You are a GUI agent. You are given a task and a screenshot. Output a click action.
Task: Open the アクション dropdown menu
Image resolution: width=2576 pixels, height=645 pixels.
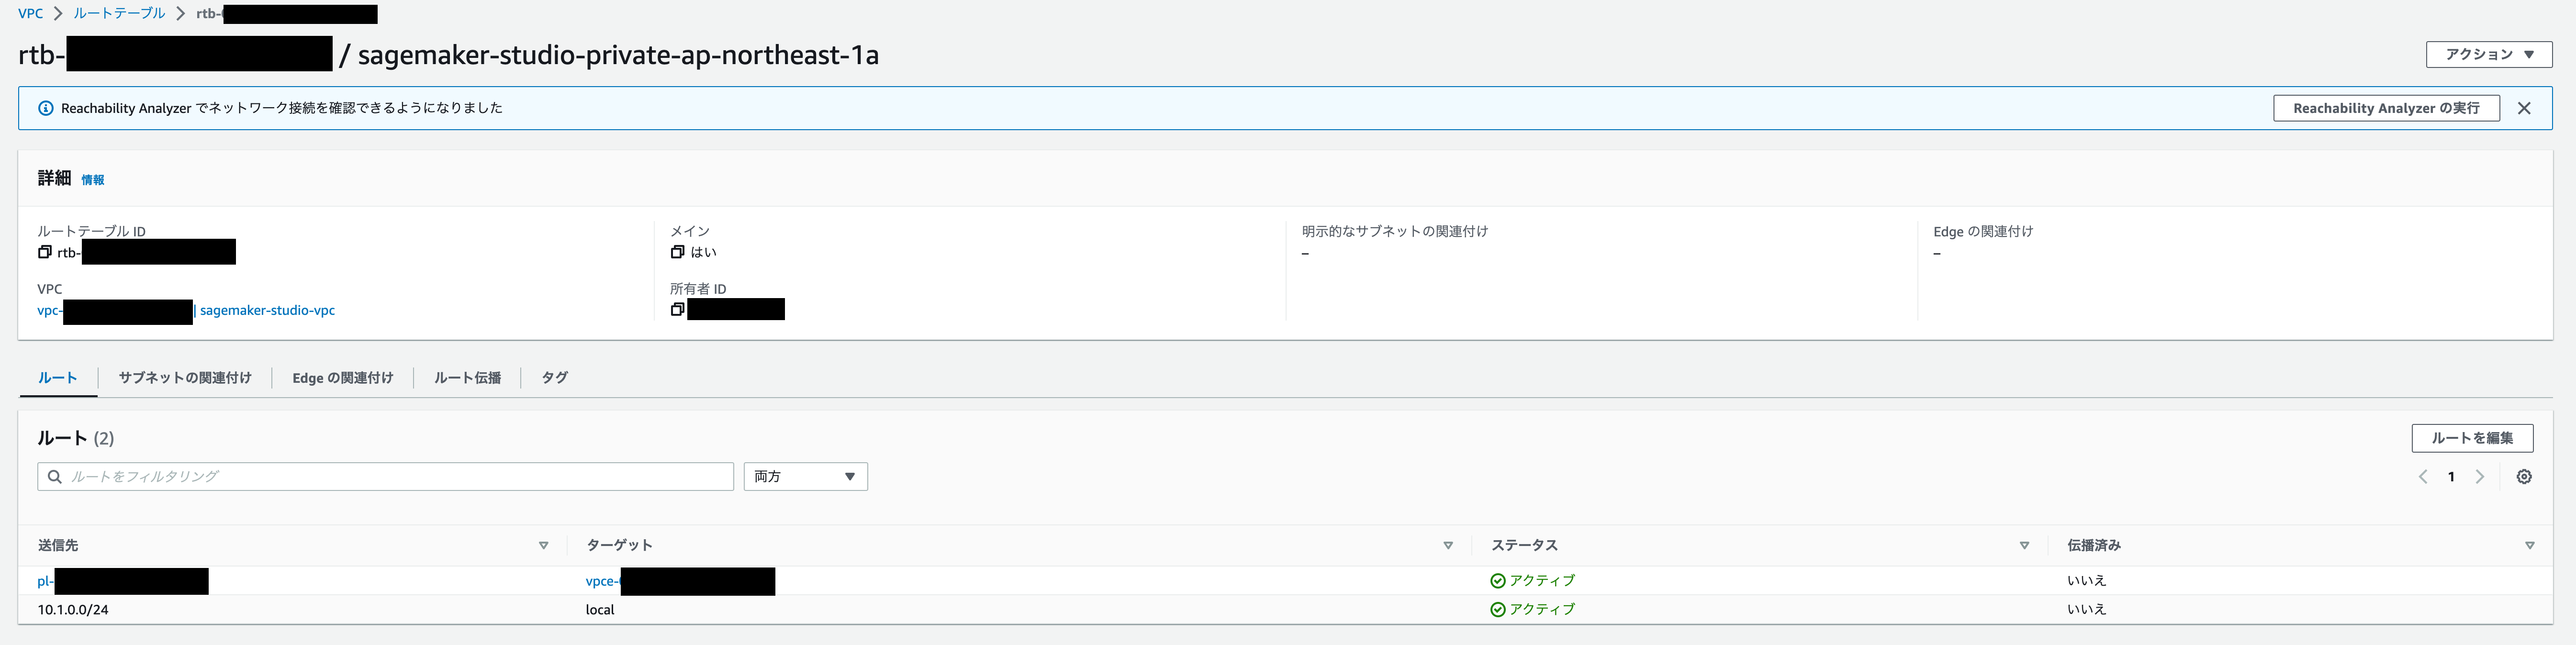pos(2489,55)
